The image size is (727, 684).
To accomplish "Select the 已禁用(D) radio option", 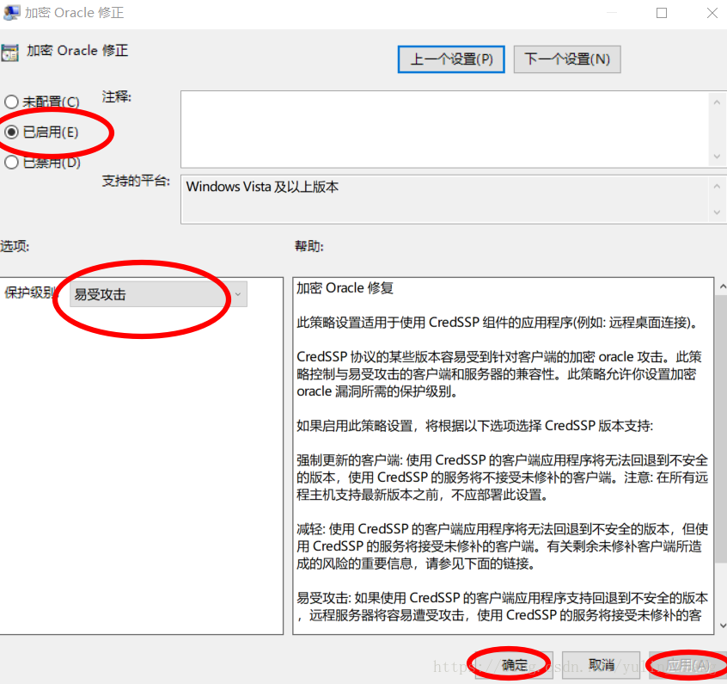I will click(x=12, y=162).
